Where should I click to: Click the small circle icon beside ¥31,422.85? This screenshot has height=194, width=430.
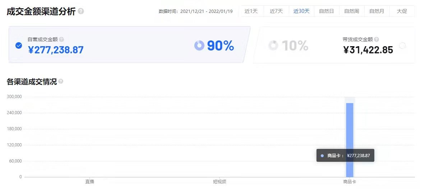click(402, 45)
